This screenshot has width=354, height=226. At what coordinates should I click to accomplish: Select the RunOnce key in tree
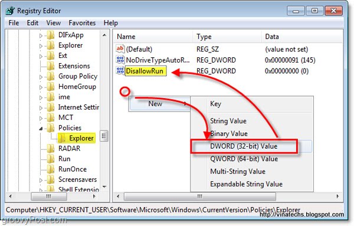click(73, 169)
